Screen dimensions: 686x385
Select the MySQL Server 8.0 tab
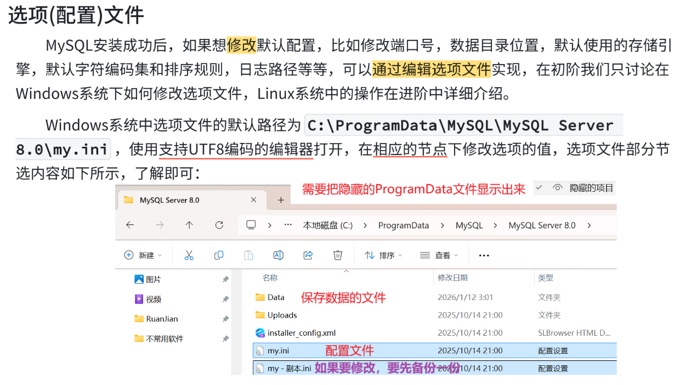tap(191, 200)
